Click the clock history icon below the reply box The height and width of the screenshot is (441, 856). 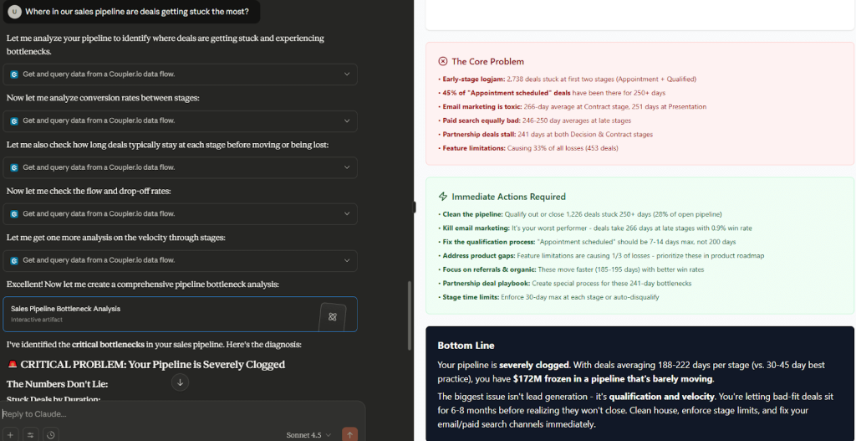[51, 434]
